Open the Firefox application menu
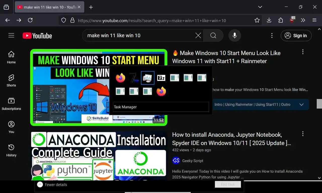 [x=314, y=20]
